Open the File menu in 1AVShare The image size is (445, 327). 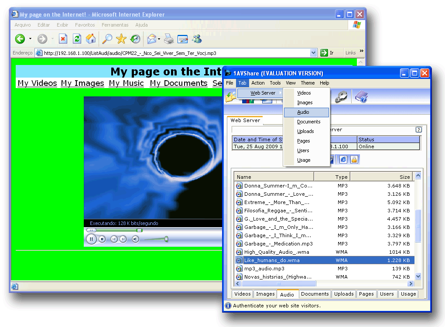coord(229,83)
